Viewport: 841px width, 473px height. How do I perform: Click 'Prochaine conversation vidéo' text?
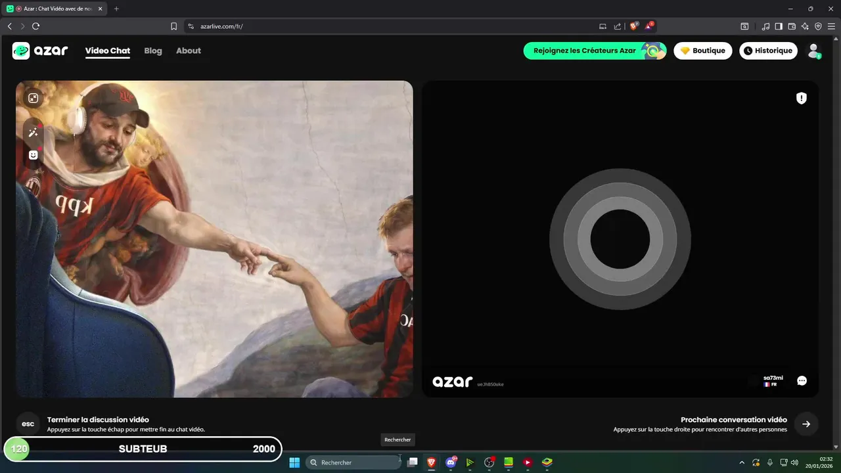click(734, 419)
